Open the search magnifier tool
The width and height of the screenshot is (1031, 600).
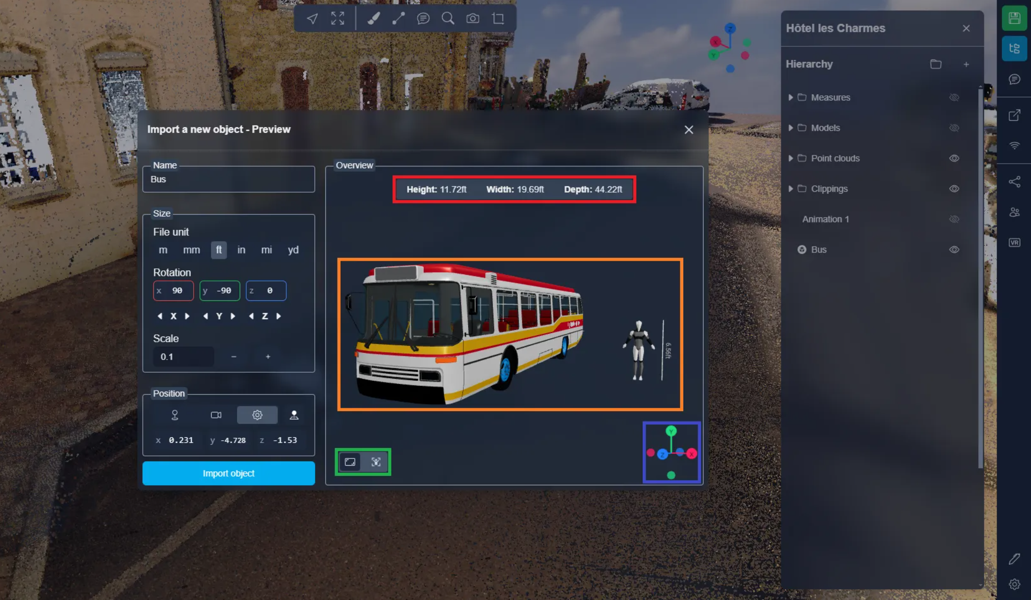pyautogui.click(x=448, y=19)
